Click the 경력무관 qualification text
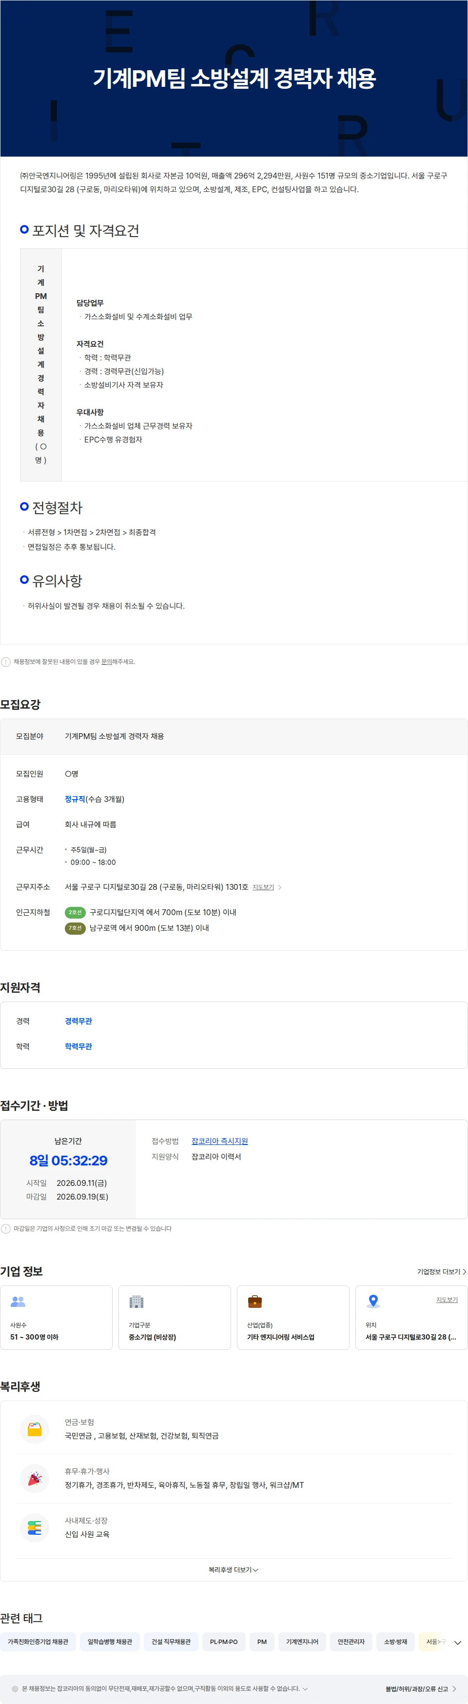This screenshot has height=1704, width=468. pos(78,1022)
